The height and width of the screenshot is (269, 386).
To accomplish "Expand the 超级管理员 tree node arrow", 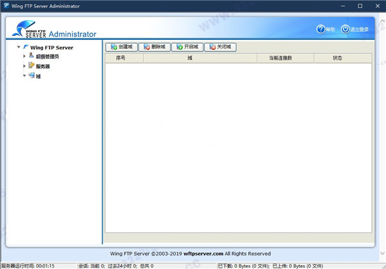I will (x=24, y=56).
